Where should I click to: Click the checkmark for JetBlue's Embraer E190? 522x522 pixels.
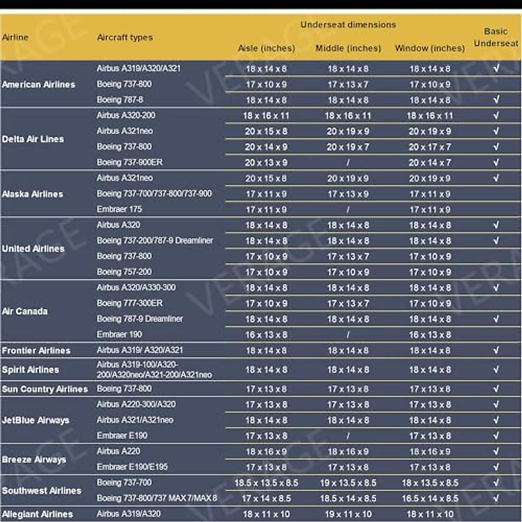(496, 435)
